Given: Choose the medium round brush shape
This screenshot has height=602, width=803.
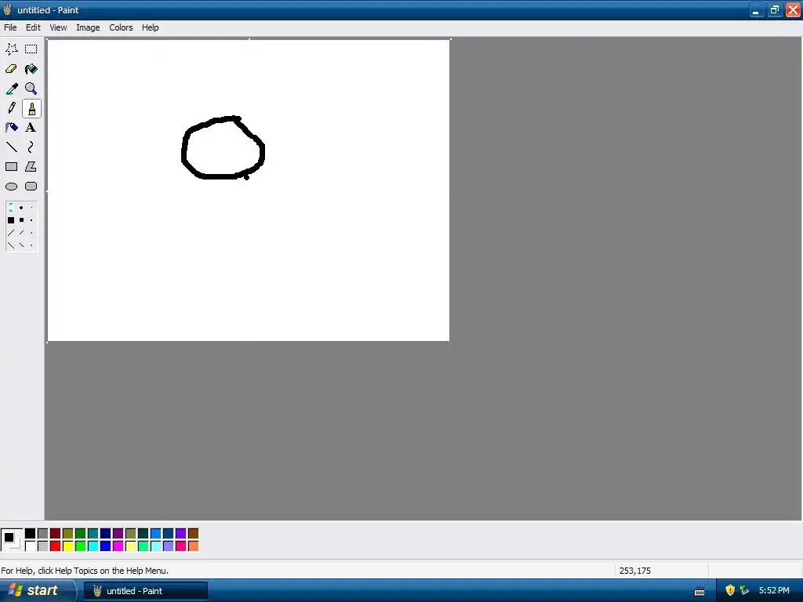Looking at the screenshot, I should [x=21, y=208].
